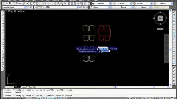Click the layer 0 color swatch
Image resolution: width=177 pixels, height=99 pixels.
tap(48, 7)
